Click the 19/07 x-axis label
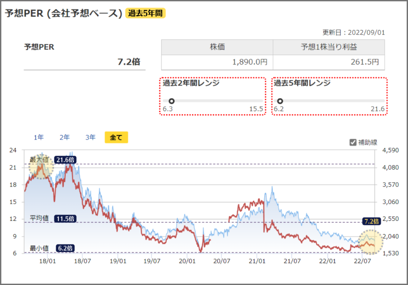408x285 pixels. coord(152,261)
